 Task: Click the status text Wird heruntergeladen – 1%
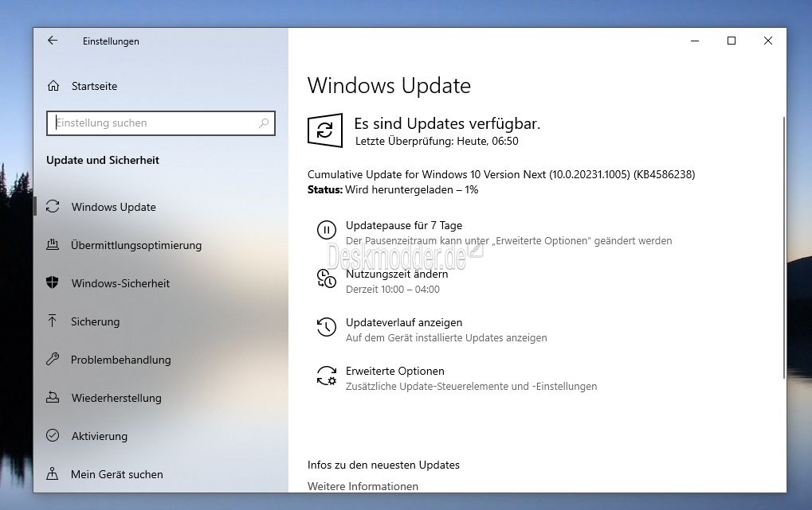pos(412,190)
